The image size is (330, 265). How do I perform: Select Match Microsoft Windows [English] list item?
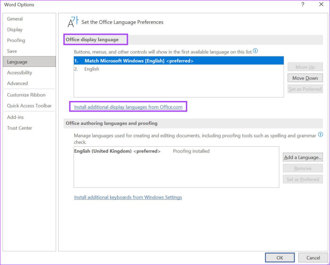tap(179, 61)
